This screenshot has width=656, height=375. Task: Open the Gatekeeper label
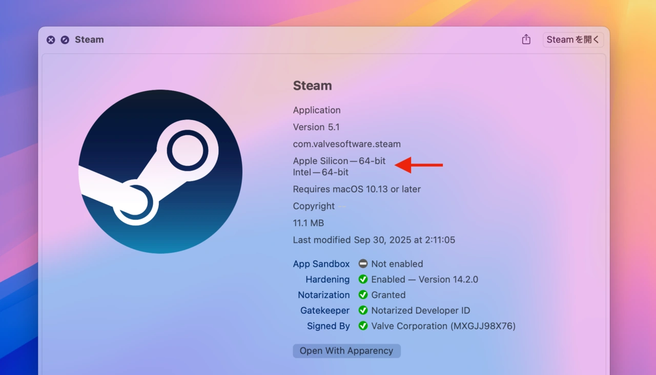[325, 310]
